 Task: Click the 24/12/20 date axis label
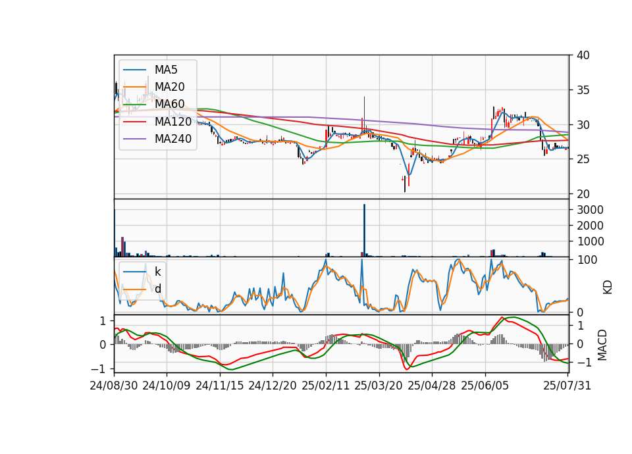pos(273,386)
